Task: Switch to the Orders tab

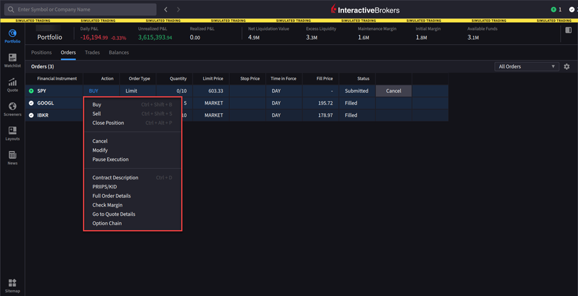Action: click(x=68, y=53)
